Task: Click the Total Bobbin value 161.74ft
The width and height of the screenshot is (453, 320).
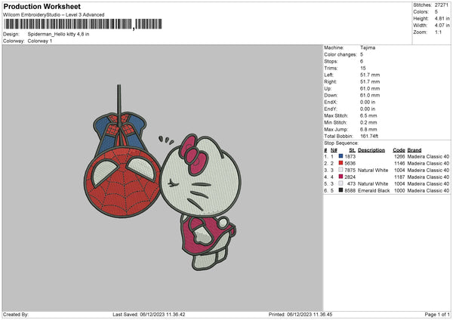Action: click(371, 135)
